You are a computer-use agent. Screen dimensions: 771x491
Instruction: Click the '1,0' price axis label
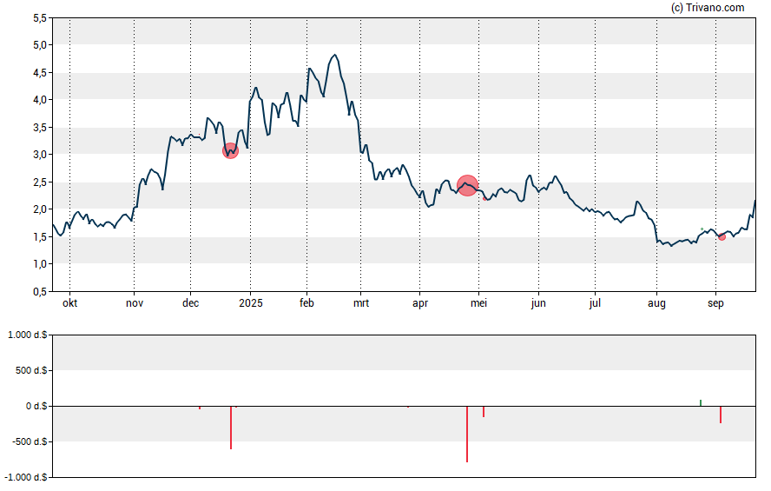[x=40, y=264]
